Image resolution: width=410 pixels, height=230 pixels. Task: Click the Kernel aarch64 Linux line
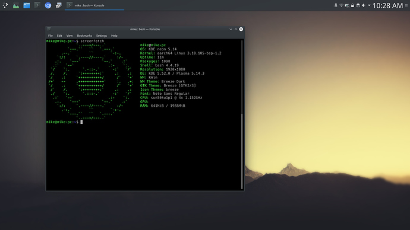pos(181,53)
